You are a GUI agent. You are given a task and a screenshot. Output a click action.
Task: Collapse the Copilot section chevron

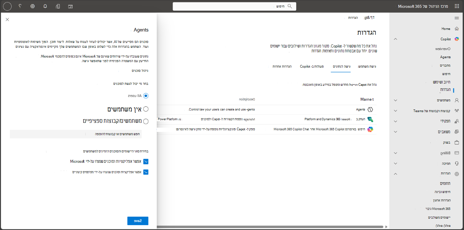tap(395, 39)
